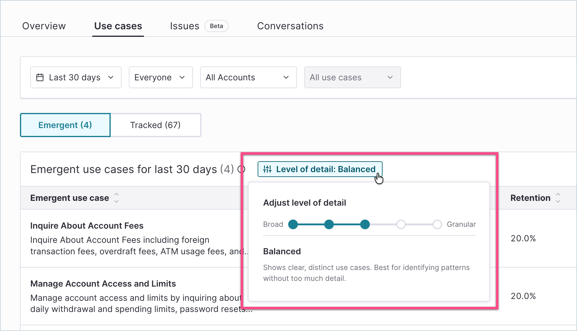Open the Overview tab
The image size is (577, 331).
[44, 26]
